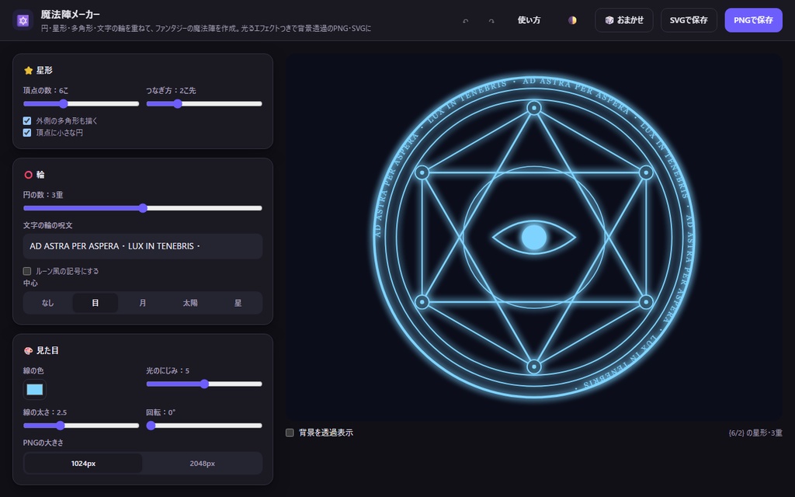Image resolution: width=795 pixels, height=497 pixels.
Task: Click the 回転：0° label
Action: click(x=161, y=412)
